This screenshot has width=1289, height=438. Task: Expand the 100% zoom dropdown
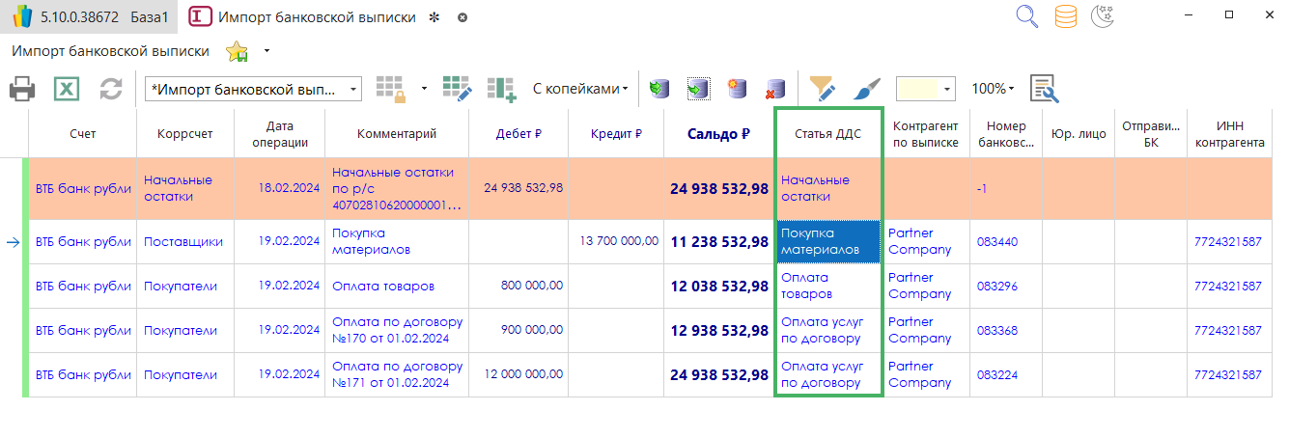click(x=993, y=89)
